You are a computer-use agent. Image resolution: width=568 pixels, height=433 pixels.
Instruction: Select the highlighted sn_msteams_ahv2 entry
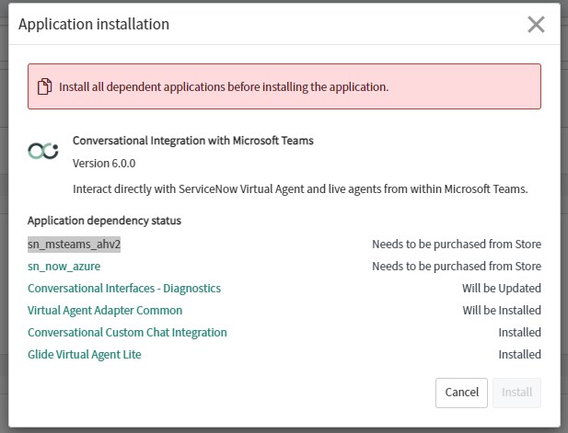74,245
